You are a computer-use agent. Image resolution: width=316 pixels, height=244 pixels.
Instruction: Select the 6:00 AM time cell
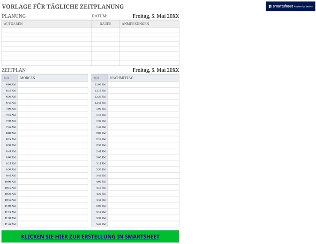[10, 84]
